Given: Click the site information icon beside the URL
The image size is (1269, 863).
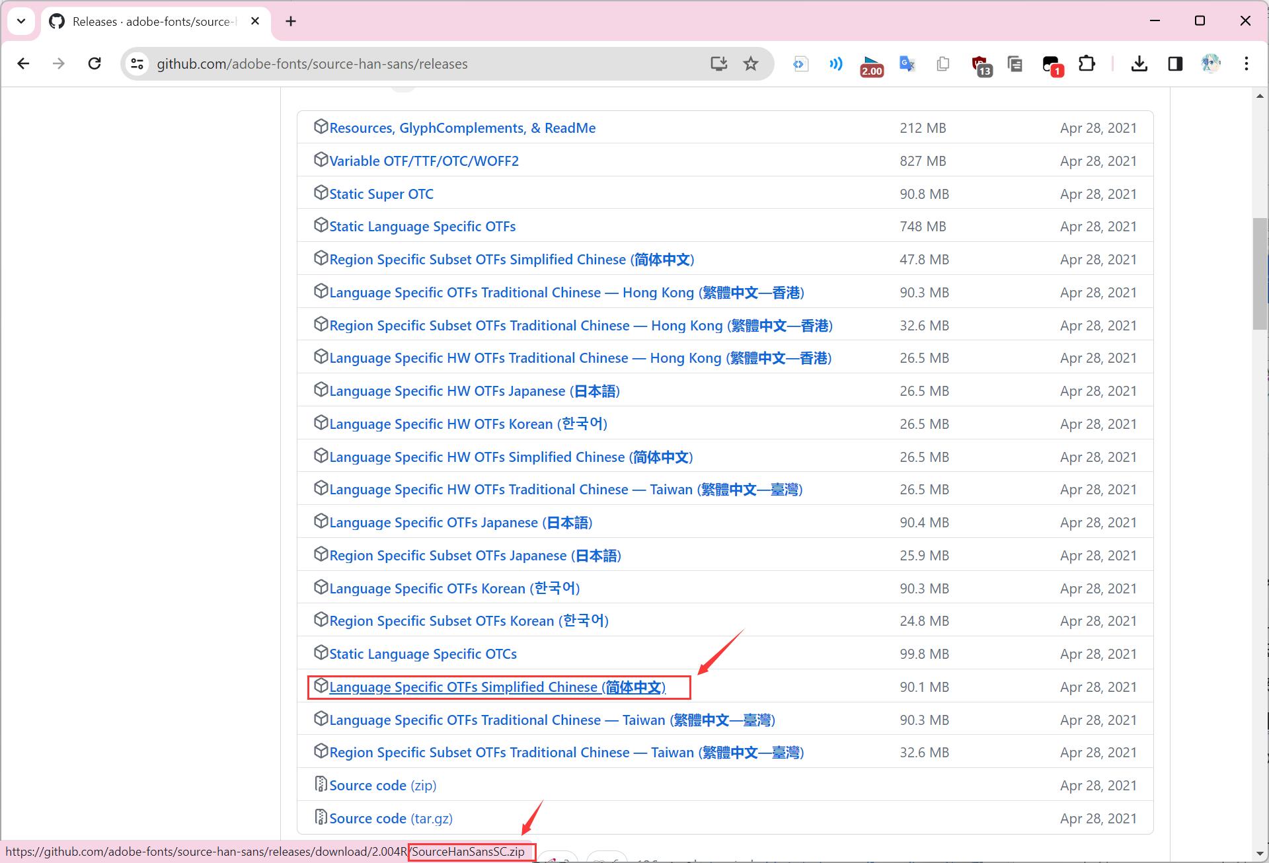Looking at the screenshot, I should 137,63.
